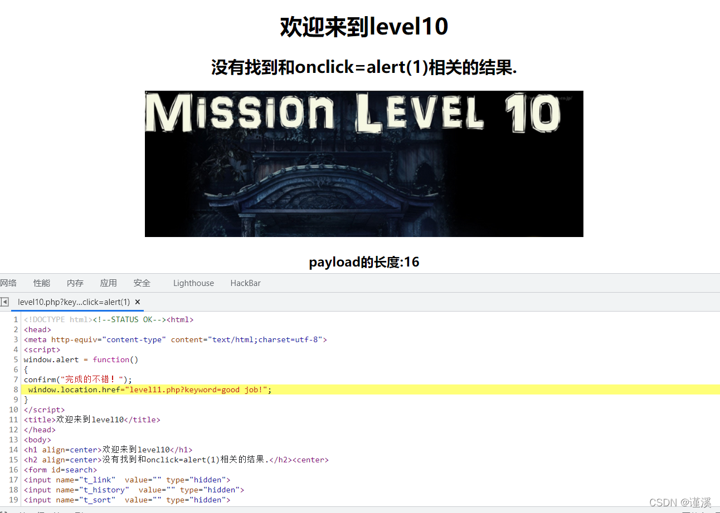Toggle the sources navigator pane icon
Image resolution: width=720 pixels, height=513 pixels.
[4, 302]
